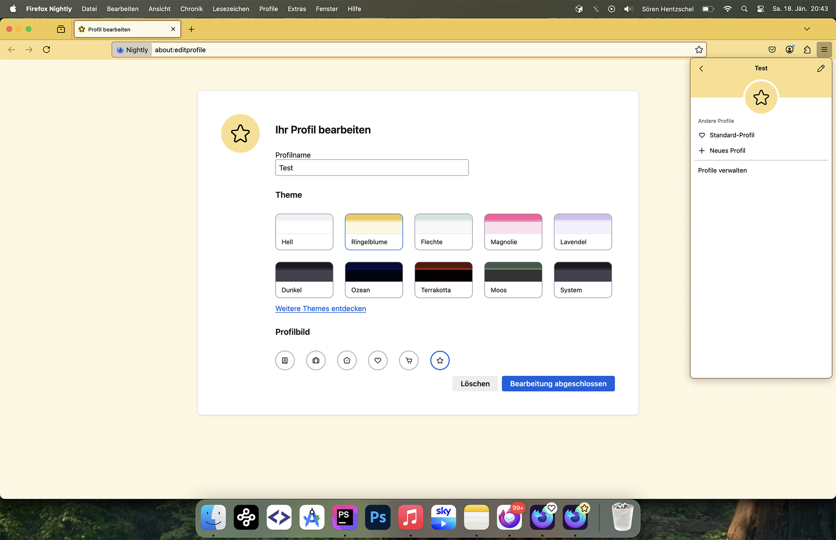Click the account avatar toolbar icon

(x=790, y=49)
